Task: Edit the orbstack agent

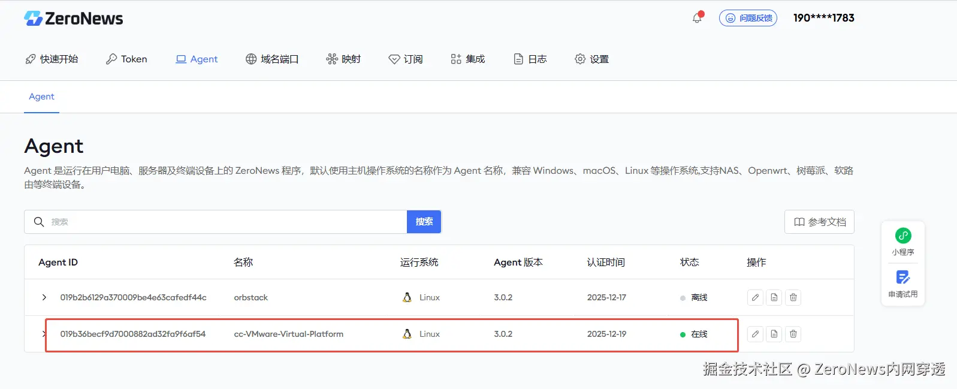Action: click(x=755, y=297)
